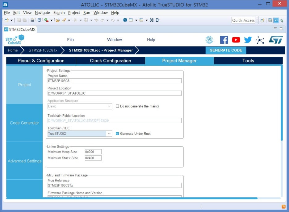This screenshot has width=289, height=212.
Task: Click the 10 years anniversary badge icon
Action: 209,40
